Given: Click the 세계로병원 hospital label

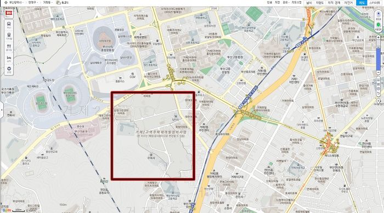Looking at the screenshot, I should (140, 37).
